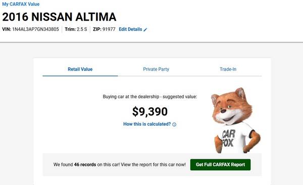Viewport: 303px width, 185px height.
Task: Open How this is calculated? link
Action: (x=147, y=124)
